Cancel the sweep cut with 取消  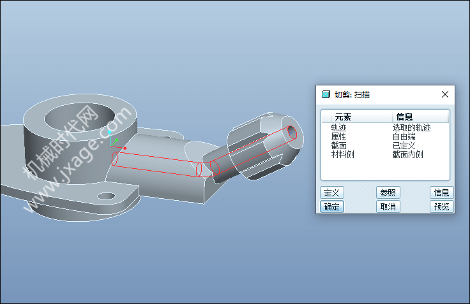388,206
